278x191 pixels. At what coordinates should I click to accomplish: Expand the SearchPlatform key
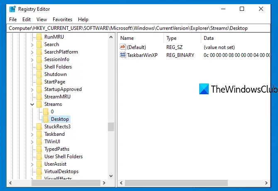32,52
